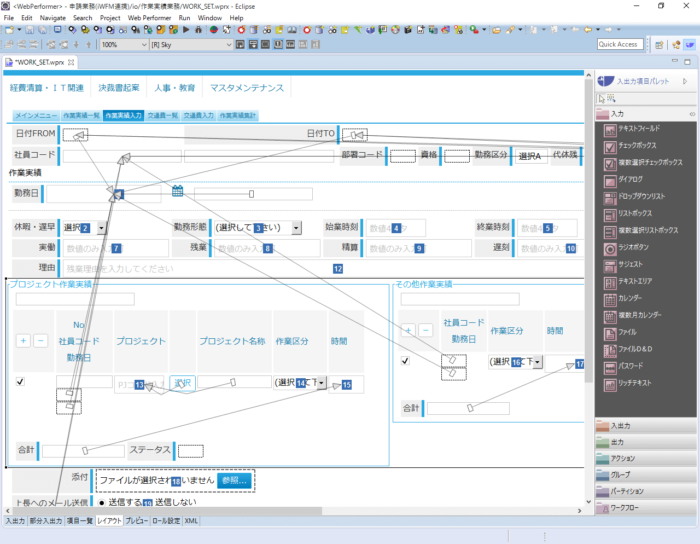Screen dimensions: 700x544
Task: Click the horizontal scrollbar of the layout editor
Action: pyautogui.click(x=167, y=511)
